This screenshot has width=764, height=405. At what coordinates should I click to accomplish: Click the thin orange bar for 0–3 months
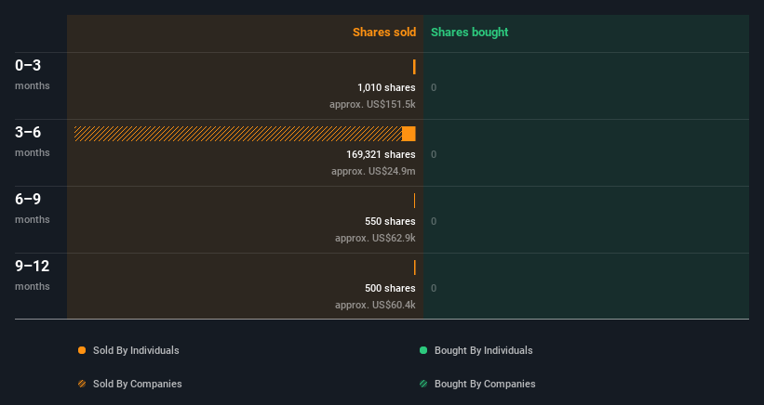tap(414, 67)
